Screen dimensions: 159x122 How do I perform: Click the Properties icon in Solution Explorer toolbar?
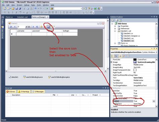coord(113,20)
